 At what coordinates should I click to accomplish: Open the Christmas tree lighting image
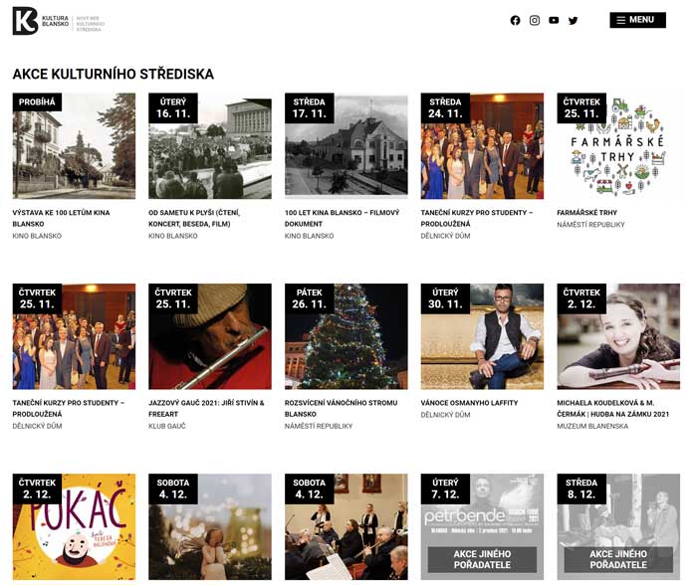346,336
